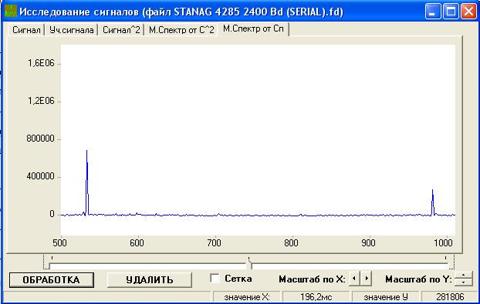Select the Сигнал^2 tab
The width and height of the screenshot is (480, 304).
coord(121,30)
